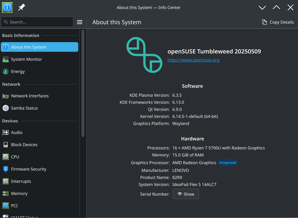Click the integrated graphics badge
This screenshot has height=218, width=298.
228,163
